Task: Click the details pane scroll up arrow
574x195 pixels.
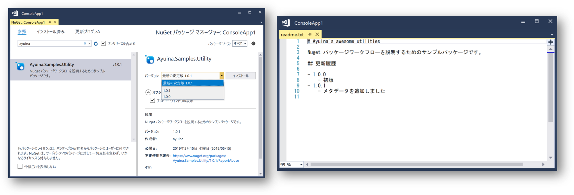Action: (x=260, y=55)
